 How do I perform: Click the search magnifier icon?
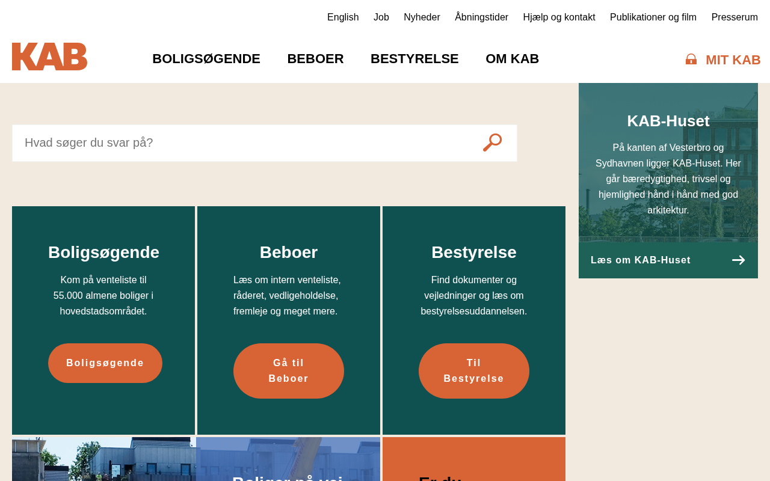click(x=492, y=142)
